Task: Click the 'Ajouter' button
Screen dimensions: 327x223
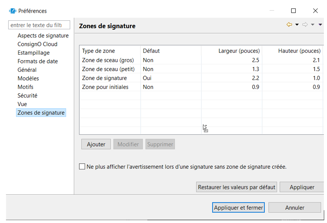Action: pyautogui.click(x=96, y=144)
